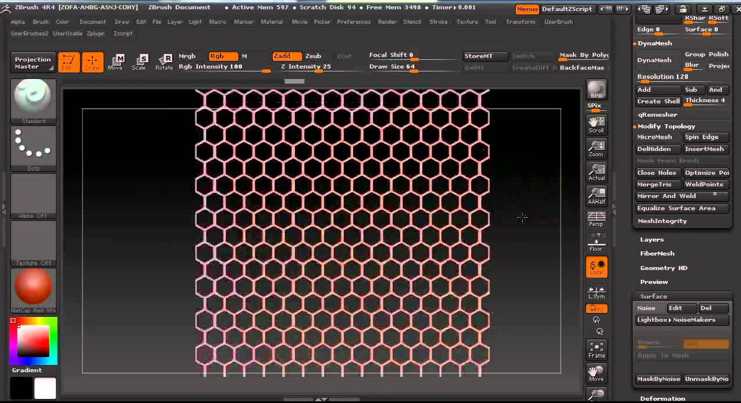This screenshot has width=741, height=403.
Task: Open the Preferences menu
Action: click(354, 22)
